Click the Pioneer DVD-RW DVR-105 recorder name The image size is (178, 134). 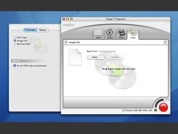[139, 111]
